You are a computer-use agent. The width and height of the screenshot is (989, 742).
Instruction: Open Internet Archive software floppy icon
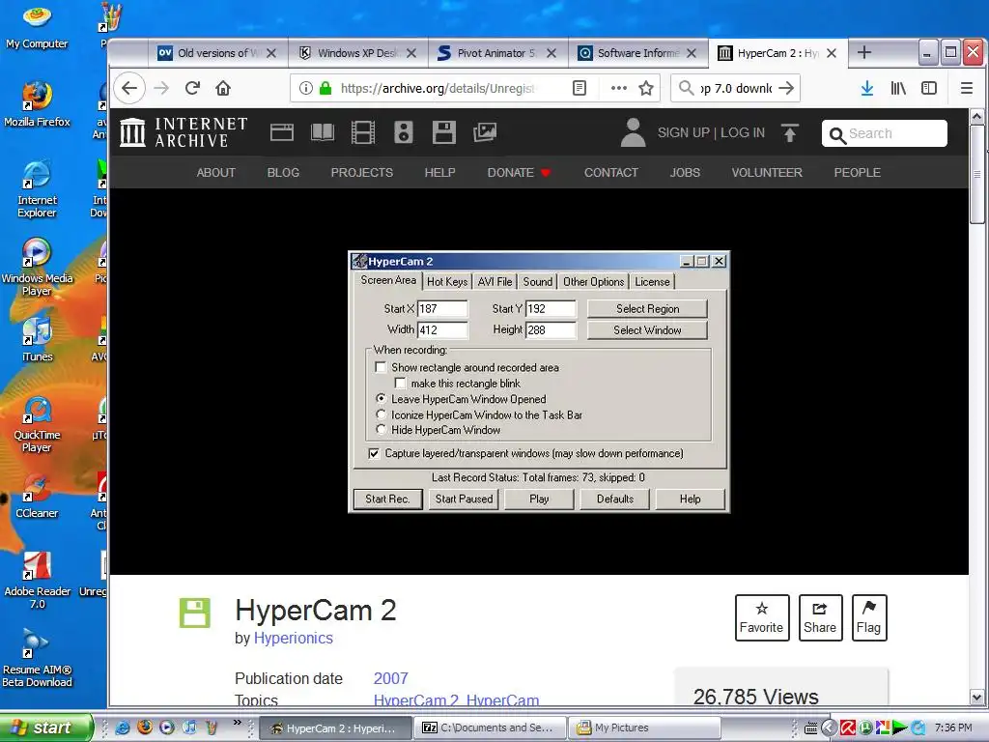pos(444,132)
